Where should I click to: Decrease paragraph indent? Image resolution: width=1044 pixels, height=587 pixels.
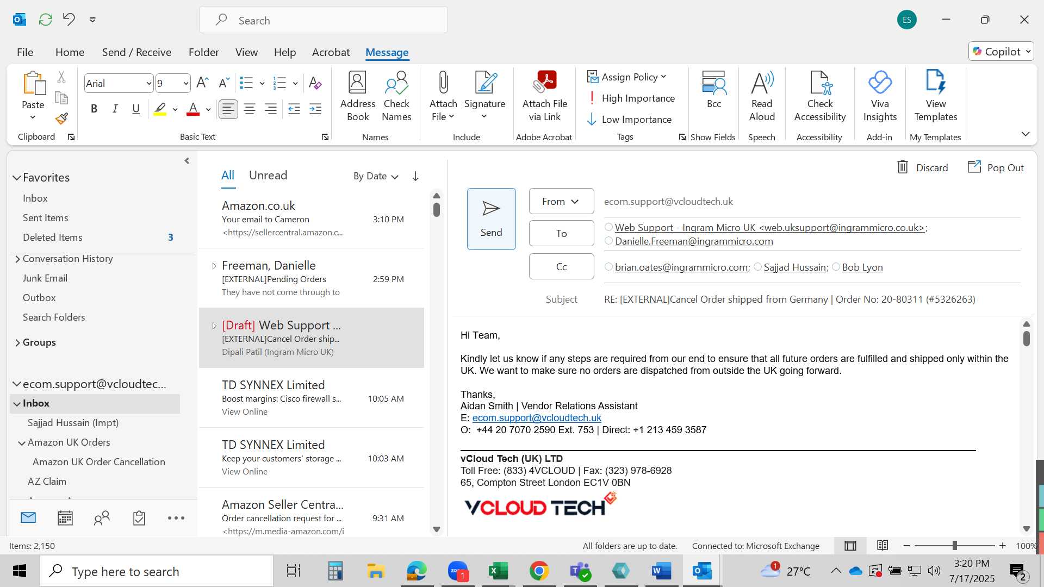[294, 109]
